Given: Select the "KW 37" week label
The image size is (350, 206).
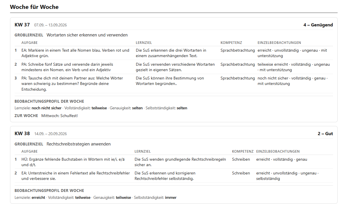Looking at the screenshot, I should (22, 25).
